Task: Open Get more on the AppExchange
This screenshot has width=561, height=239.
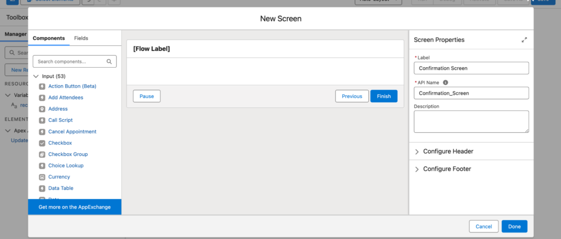Action: click(75, 207)
